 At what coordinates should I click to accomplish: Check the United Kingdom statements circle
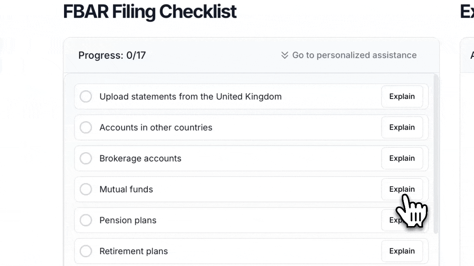(86, 97)
